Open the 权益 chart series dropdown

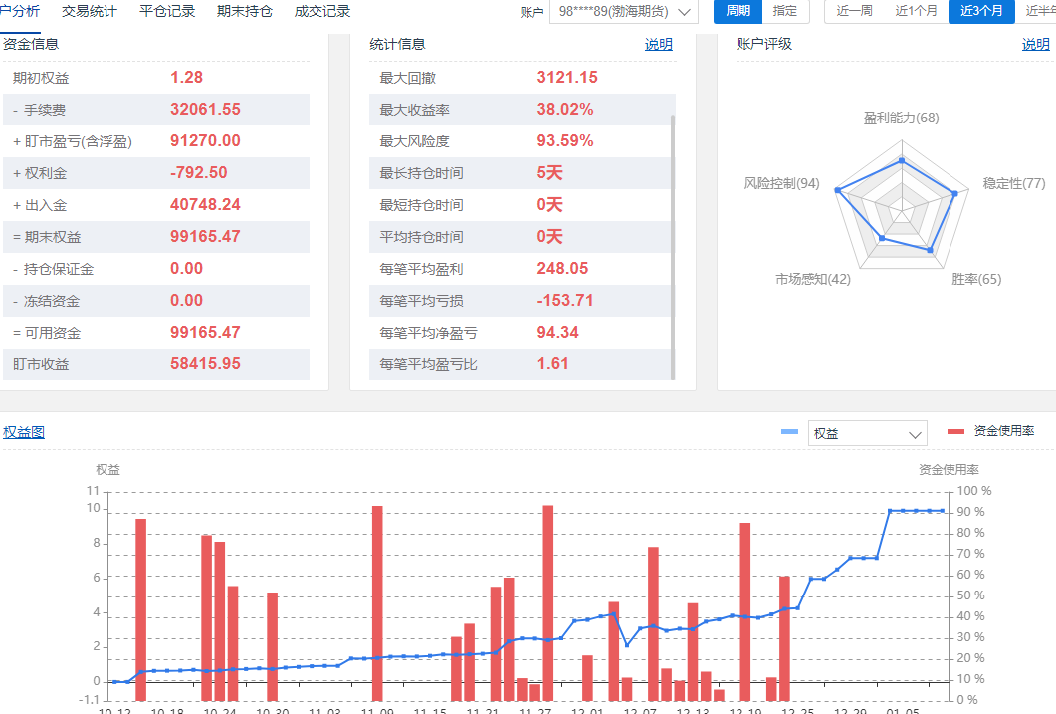point(867,434)
